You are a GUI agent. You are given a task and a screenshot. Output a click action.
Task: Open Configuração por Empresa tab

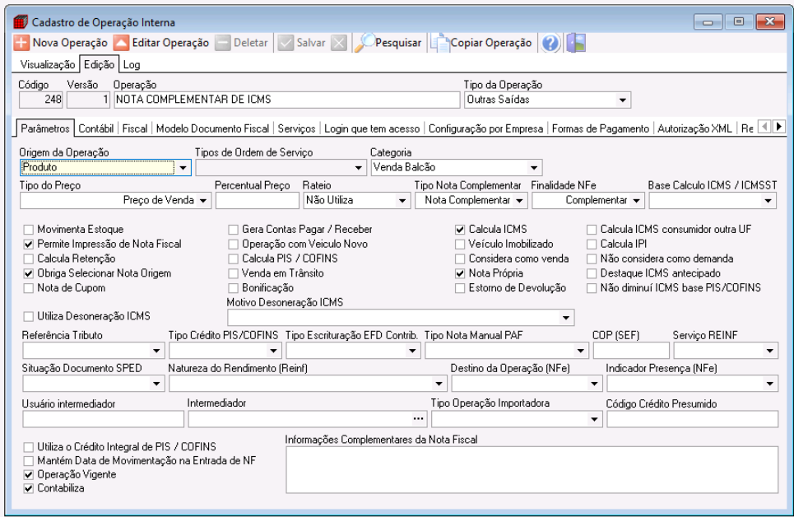485,128
